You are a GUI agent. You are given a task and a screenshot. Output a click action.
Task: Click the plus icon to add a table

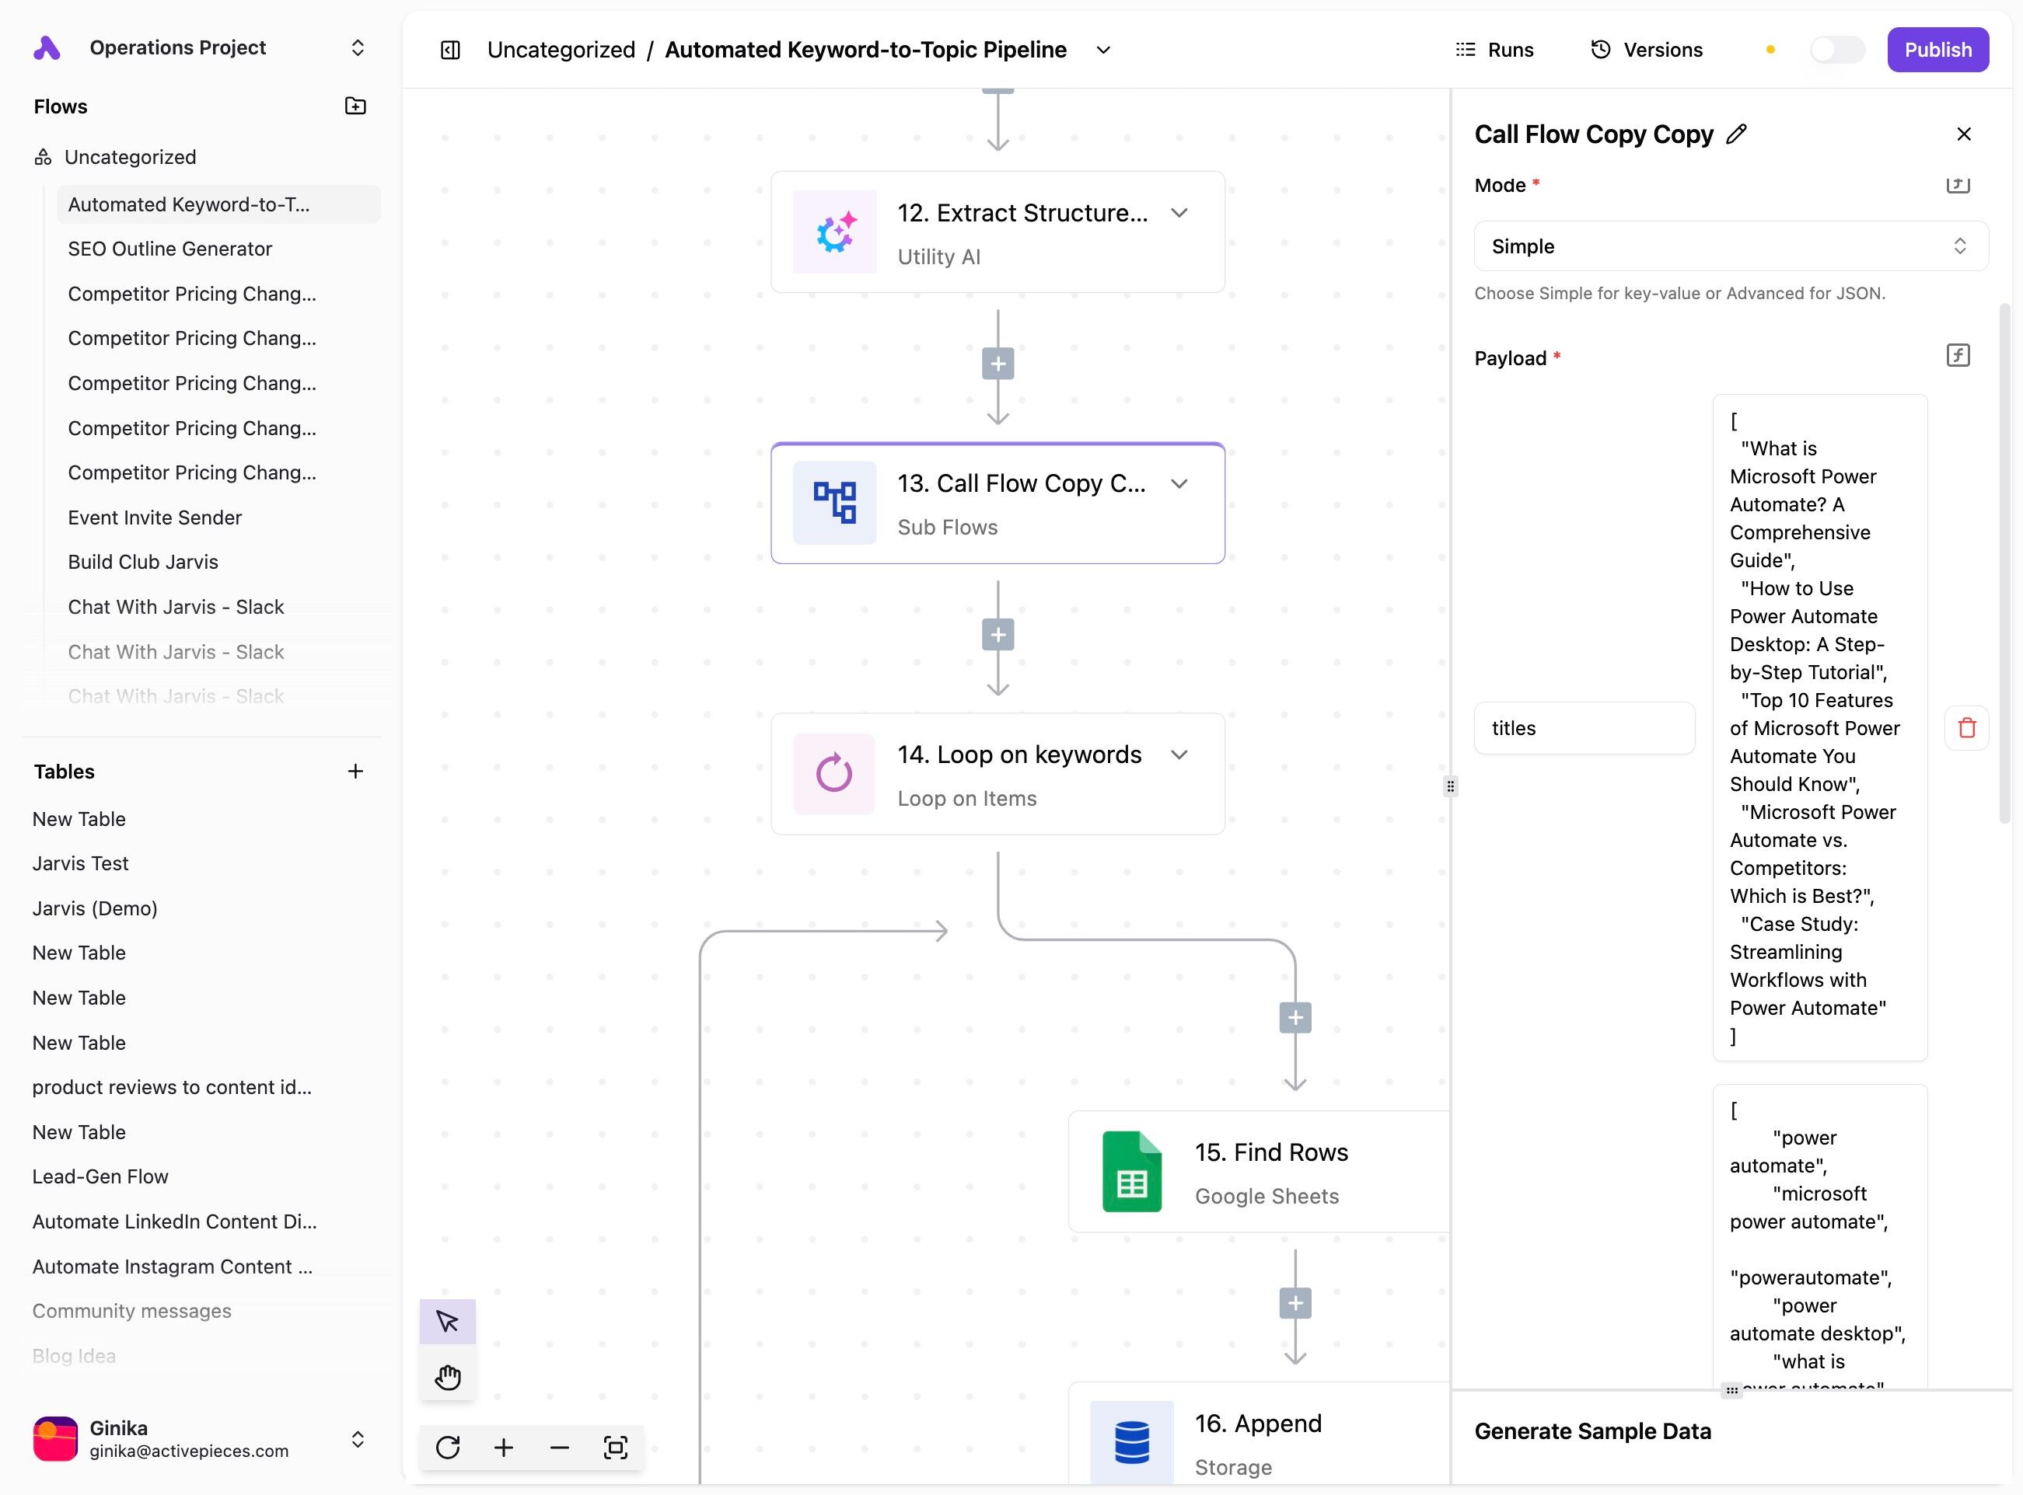355,771
